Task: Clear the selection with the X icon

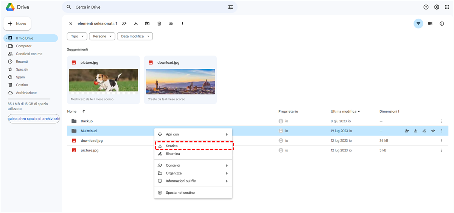Action: coord(71,23)
